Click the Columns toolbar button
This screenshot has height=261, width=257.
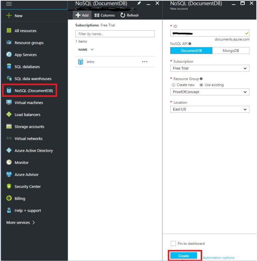point(104,15)
